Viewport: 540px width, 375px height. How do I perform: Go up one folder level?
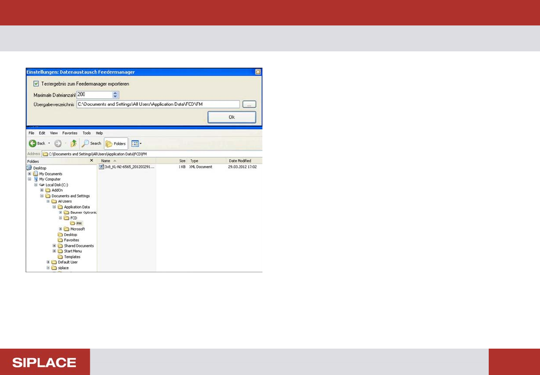[74, 143]
